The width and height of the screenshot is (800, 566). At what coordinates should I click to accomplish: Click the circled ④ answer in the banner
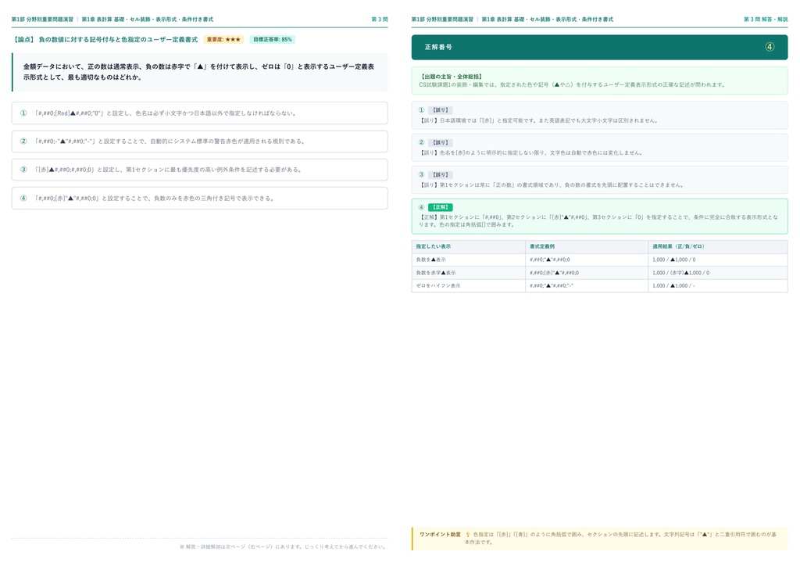(770, 47)
